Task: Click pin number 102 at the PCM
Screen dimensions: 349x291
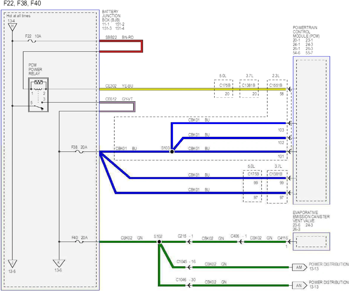Action: (281, 142)
